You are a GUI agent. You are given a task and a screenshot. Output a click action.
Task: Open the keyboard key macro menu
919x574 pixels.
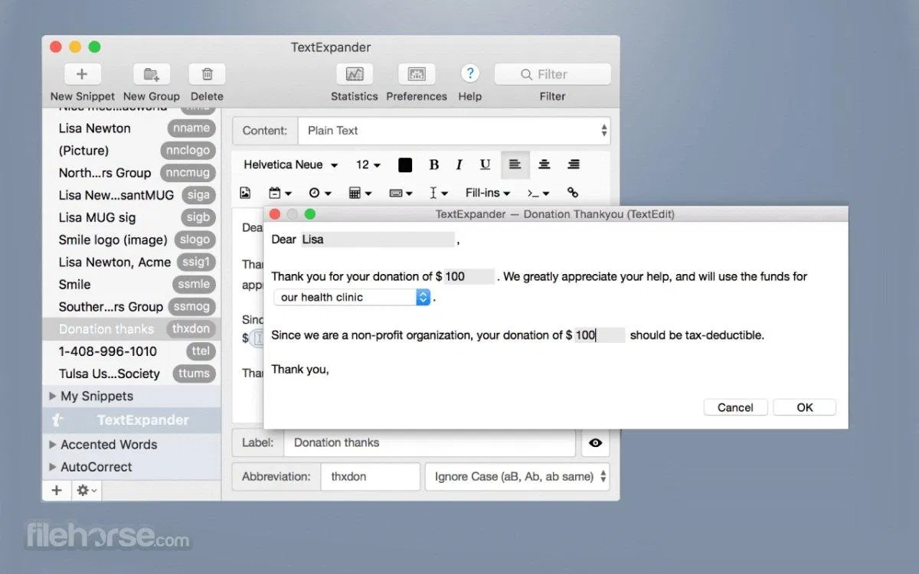coord(401,193)
